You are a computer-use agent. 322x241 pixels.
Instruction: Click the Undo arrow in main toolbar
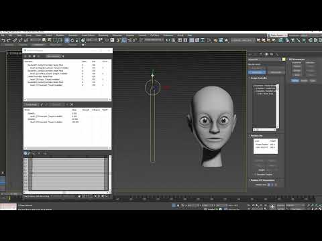[x=3, y=40]
